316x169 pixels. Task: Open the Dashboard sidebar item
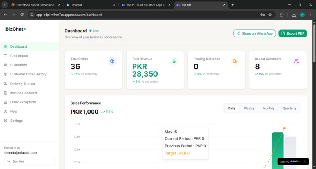[x=29, y=46]
